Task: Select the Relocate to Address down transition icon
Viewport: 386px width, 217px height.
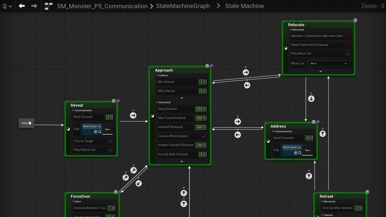Action: tap(311, 99)
